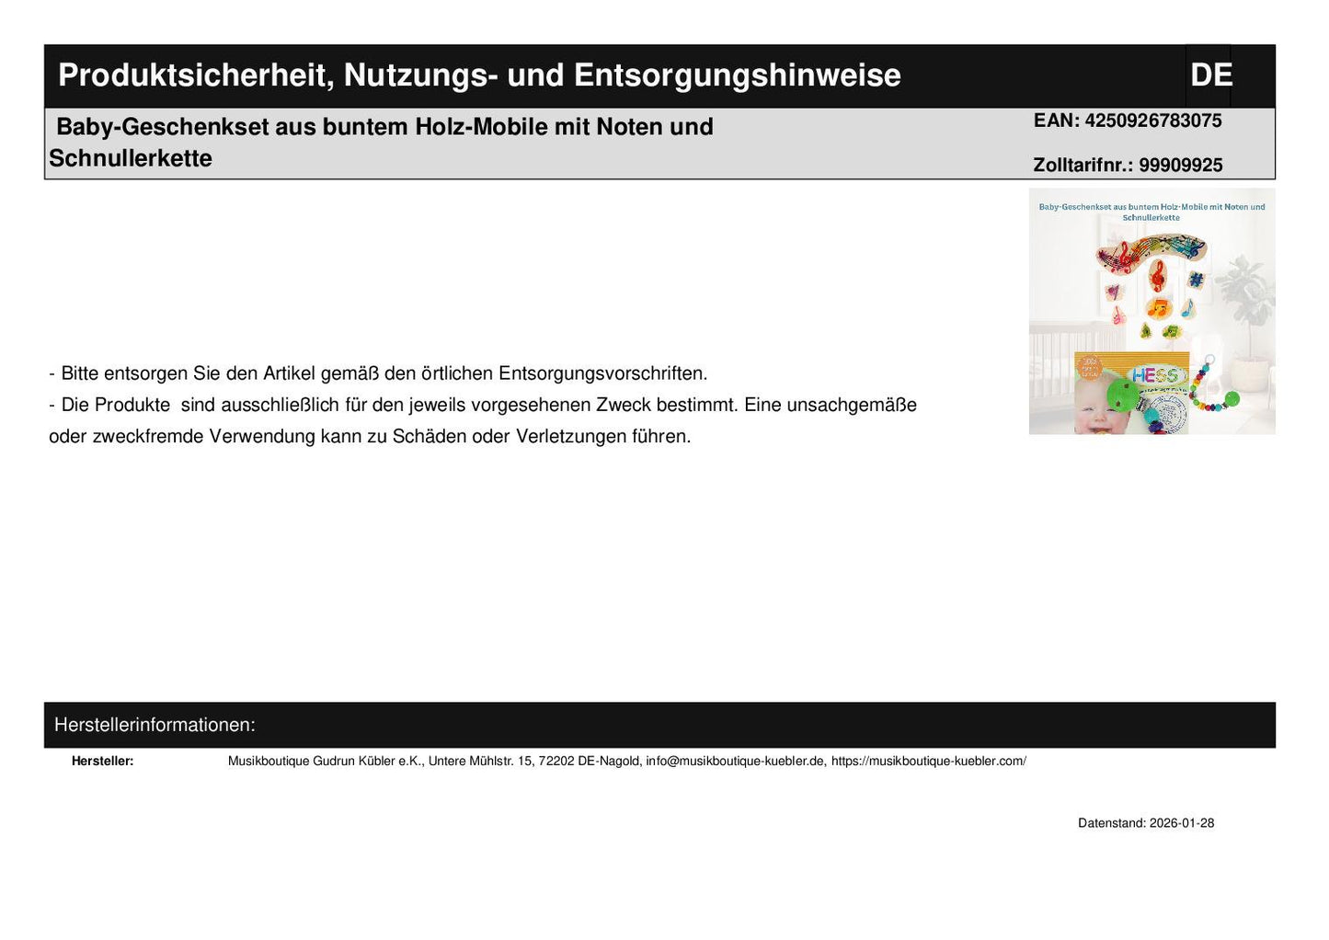Click the info@musikboutique-kuebler.de email address

[735, 762]
